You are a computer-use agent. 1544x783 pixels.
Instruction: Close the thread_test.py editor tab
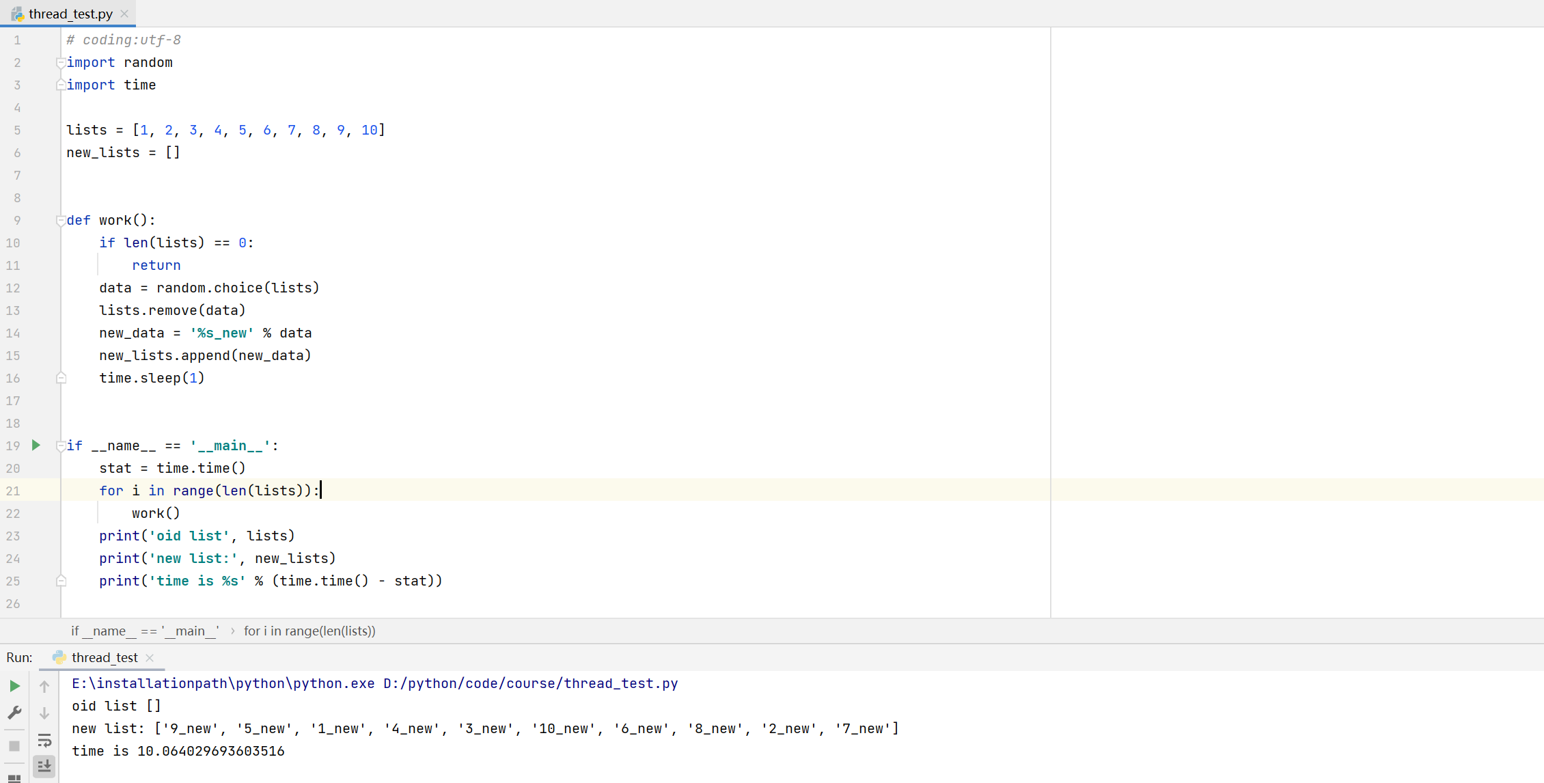[124, 14]
